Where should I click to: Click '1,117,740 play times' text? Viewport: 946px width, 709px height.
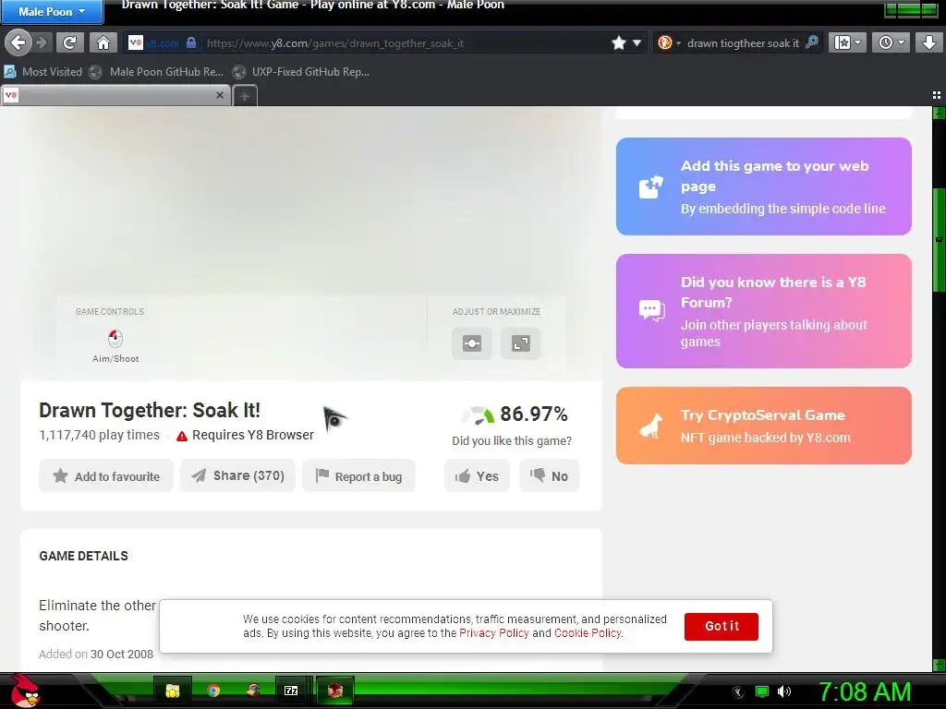pos(99,435)
